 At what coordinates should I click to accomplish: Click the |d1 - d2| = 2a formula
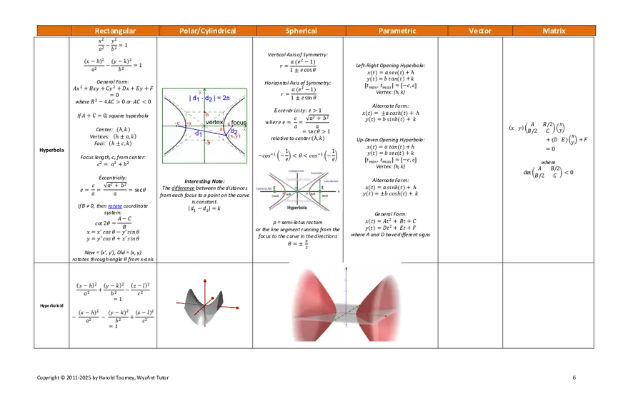[209, 98]
